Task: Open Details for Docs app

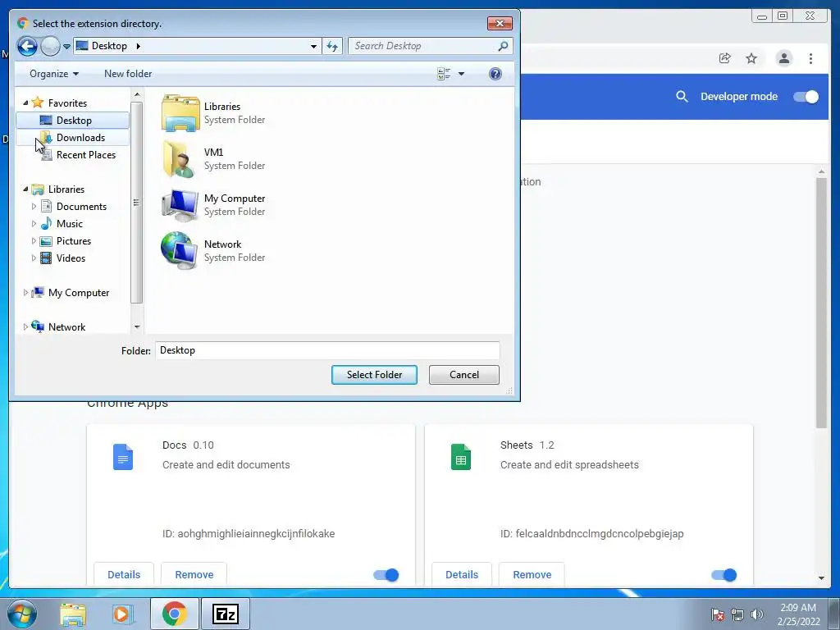Action: pos(124,574)
